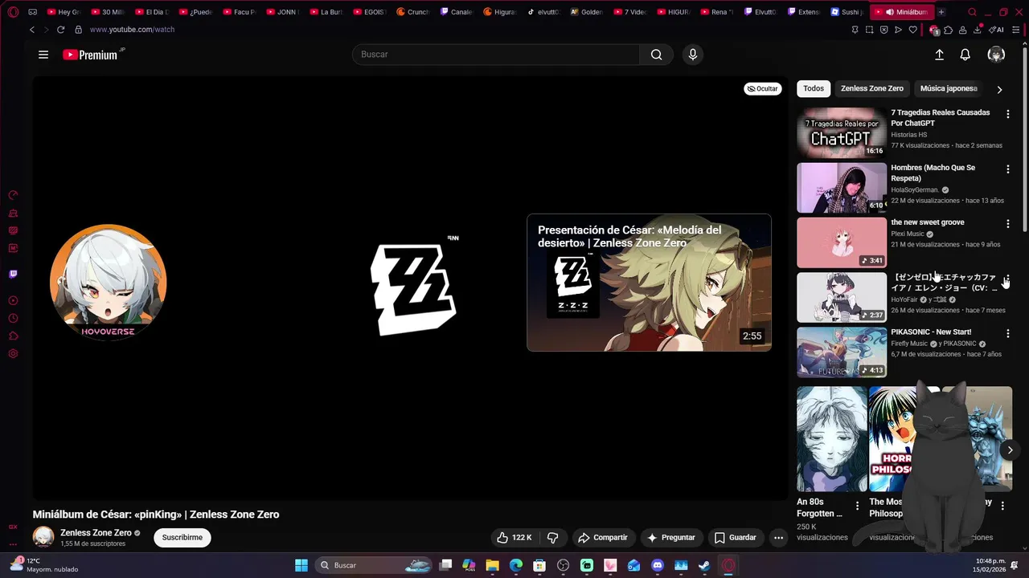Subscribe with the Suscribirme button

[x=182, y=537]
